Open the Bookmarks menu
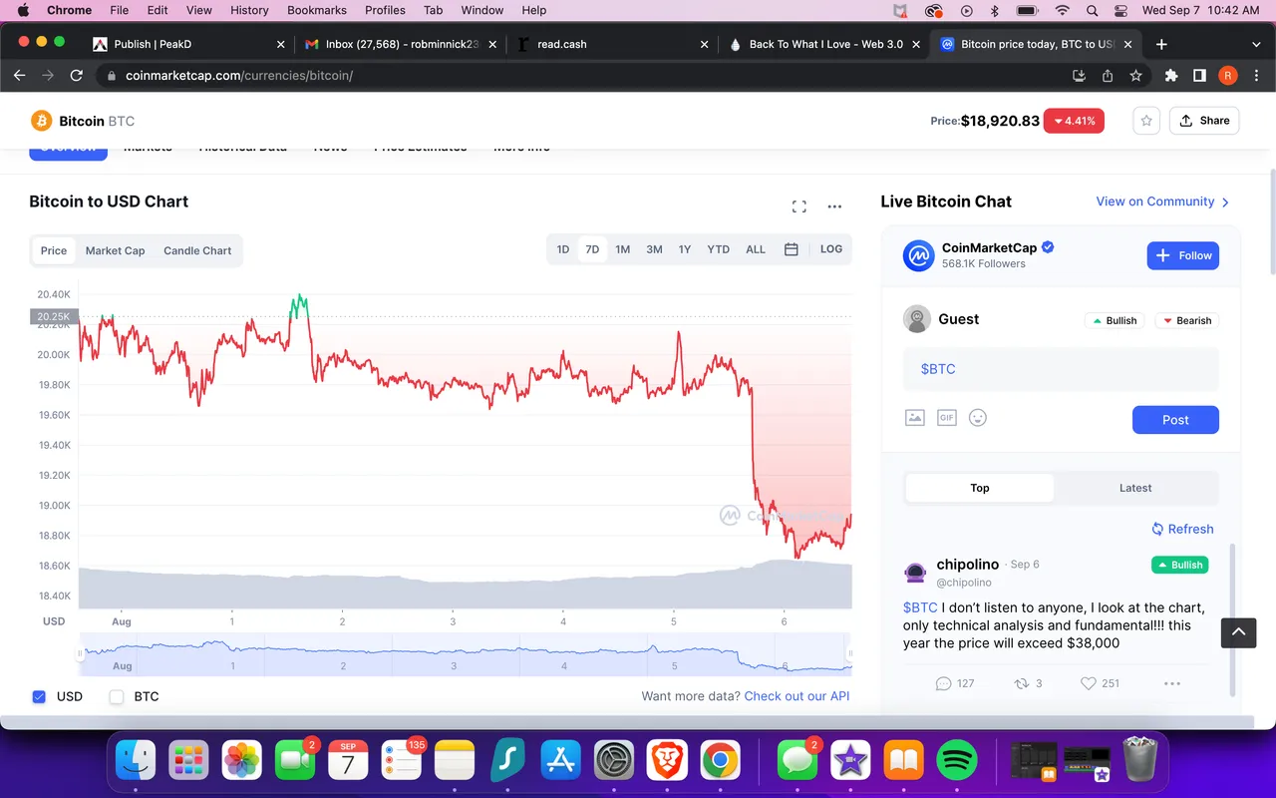 (317, 10)
